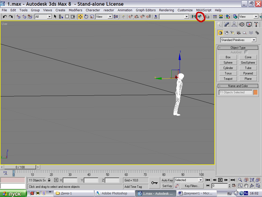Click the orange object color swatch

tap(255, 92)
